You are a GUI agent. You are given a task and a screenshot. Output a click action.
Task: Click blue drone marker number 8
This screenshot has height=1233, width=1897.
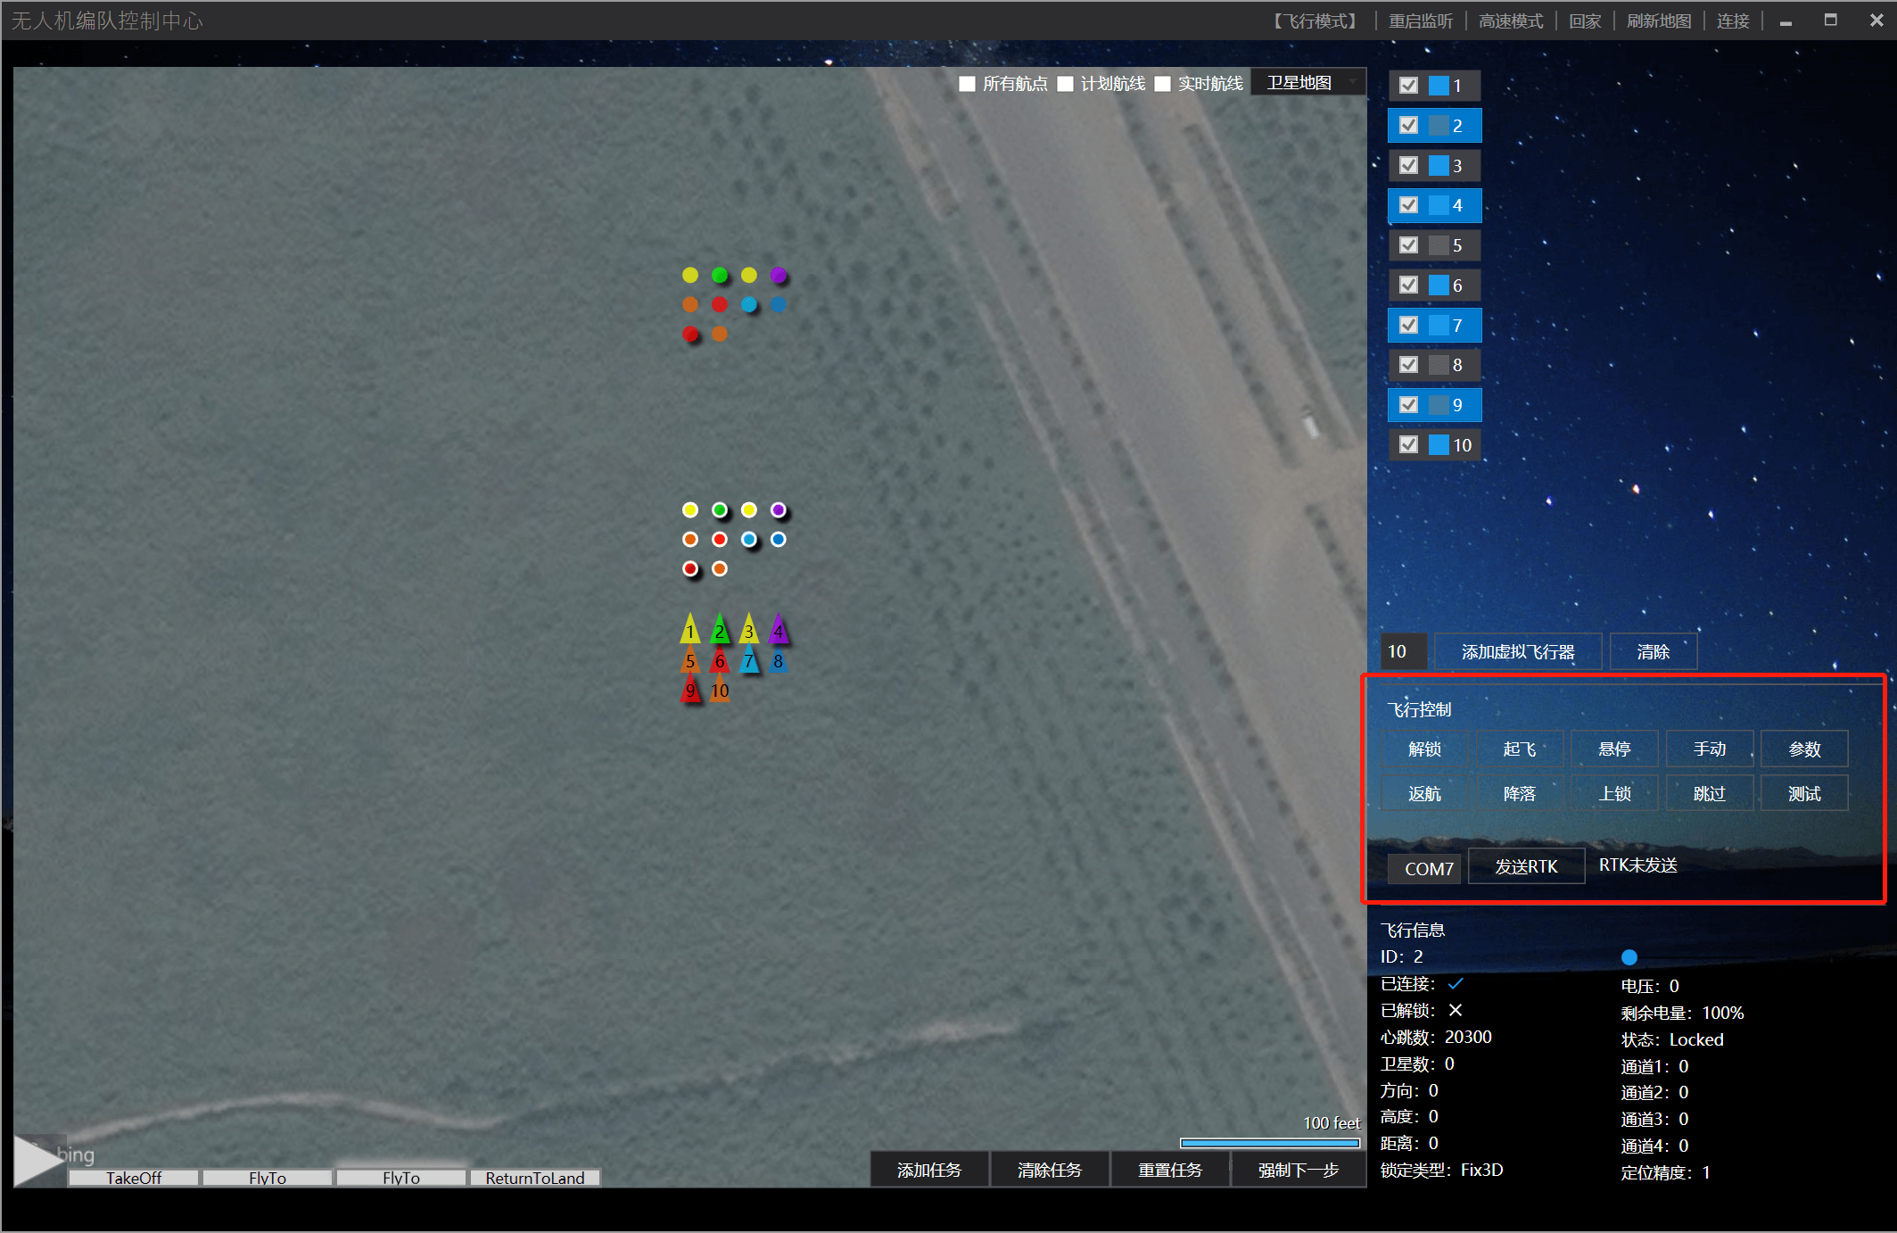[779, 661]
